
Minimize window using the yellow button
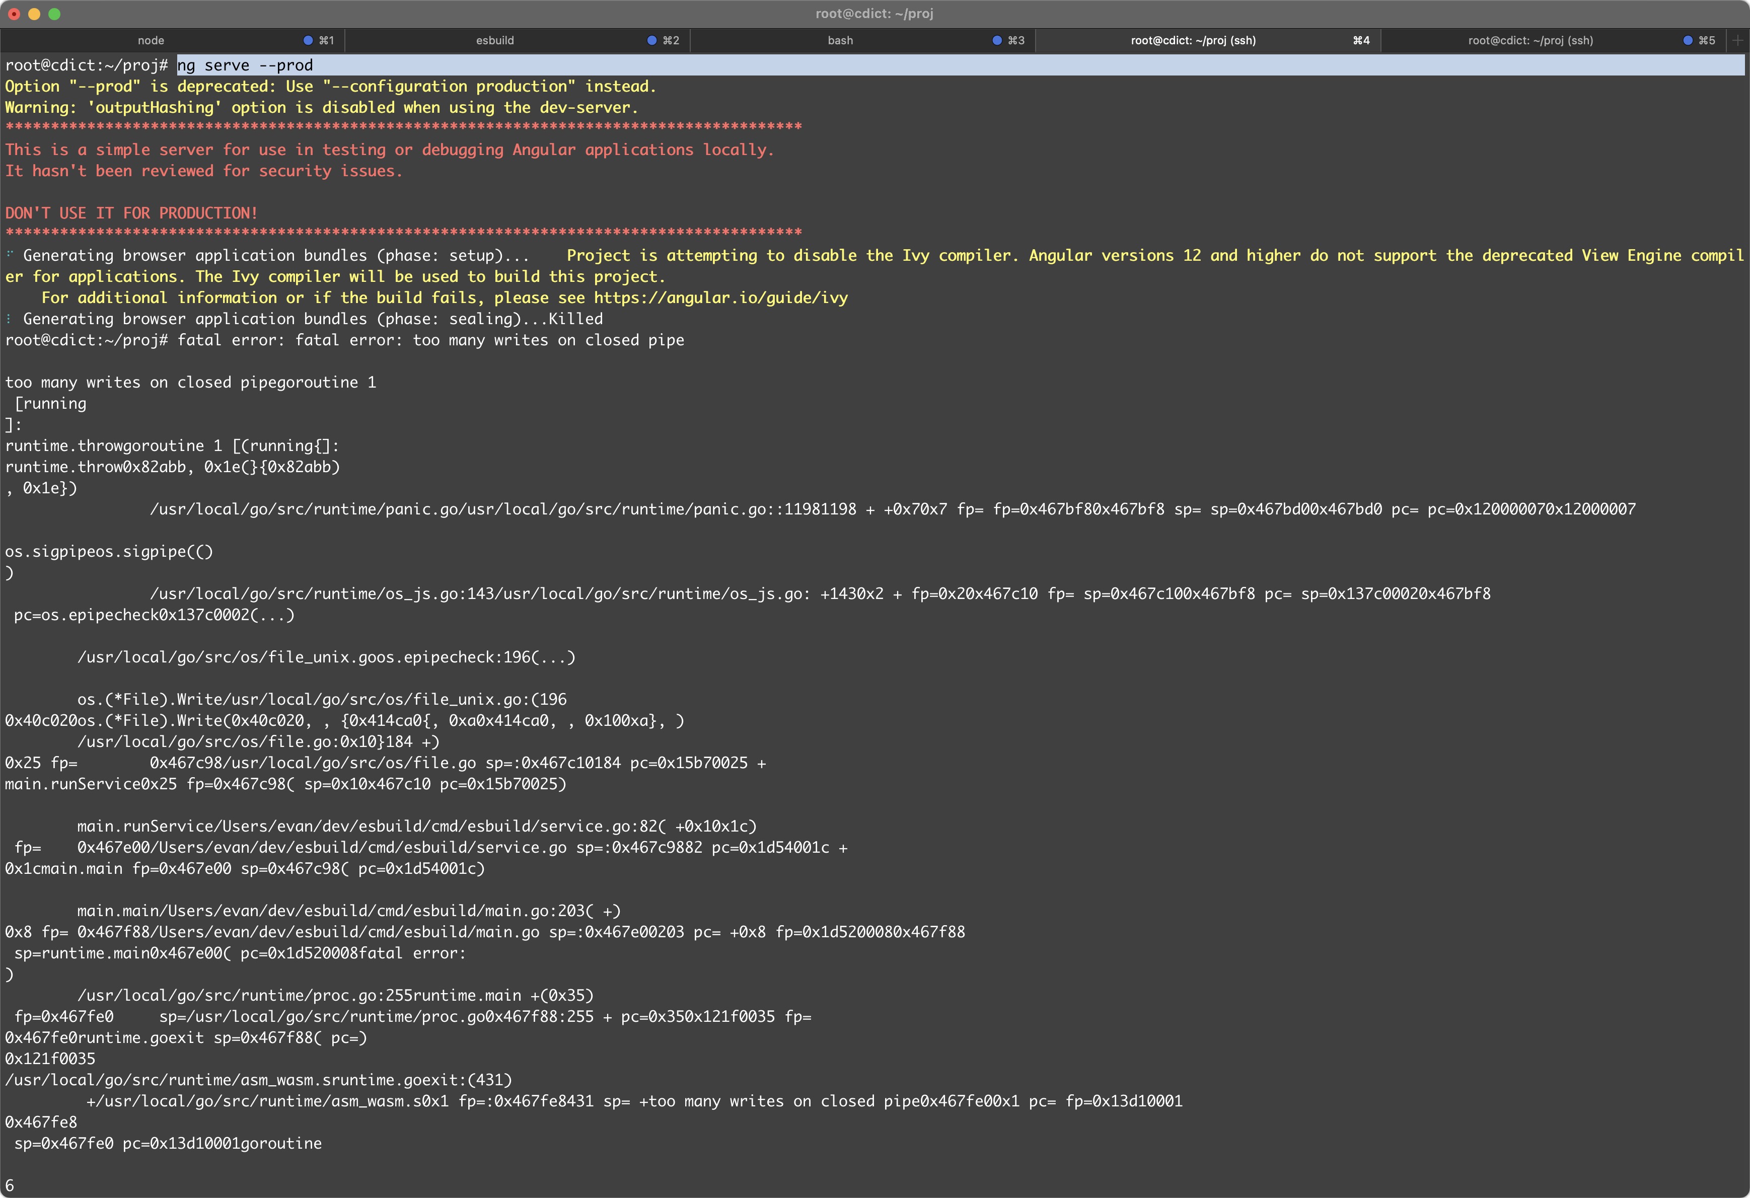(x=34, y=14)
